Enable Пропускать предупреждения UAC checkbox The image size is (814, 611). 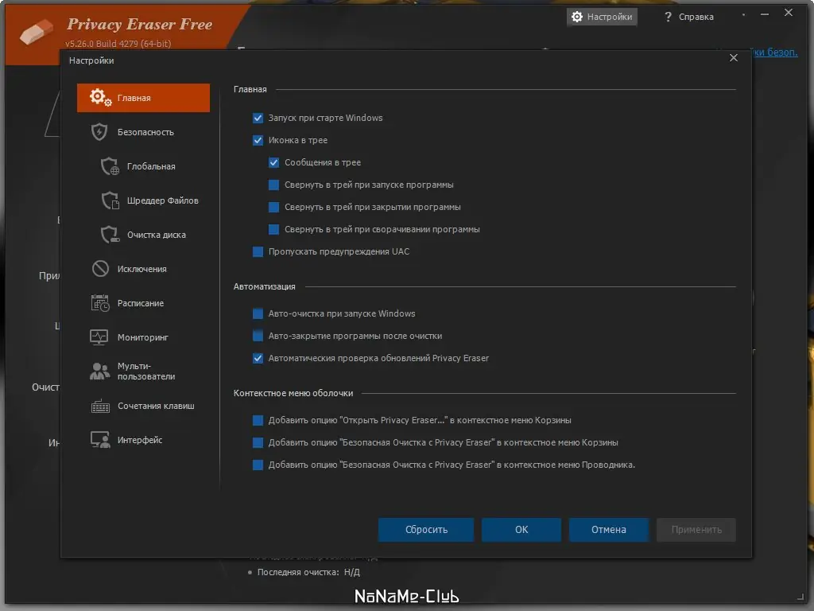tap(258, 251)
